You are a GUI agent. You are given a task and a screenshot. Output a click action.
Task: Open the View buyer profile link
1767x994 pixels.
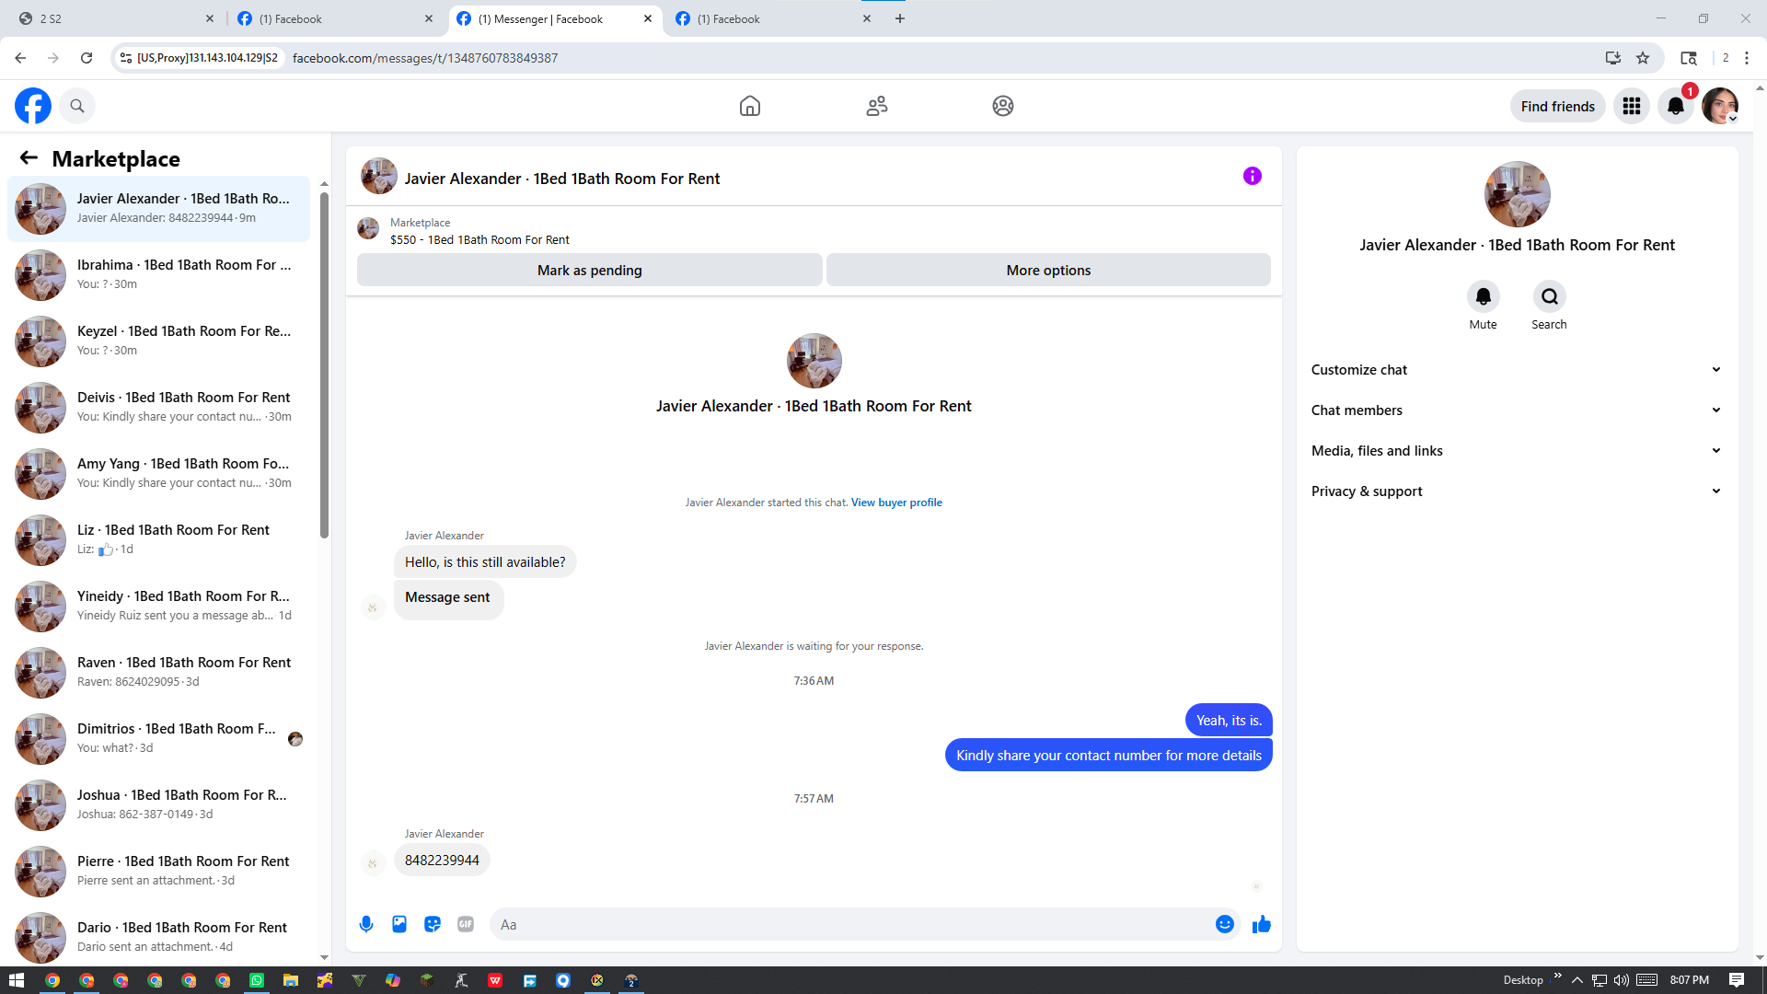coord(896,503)
